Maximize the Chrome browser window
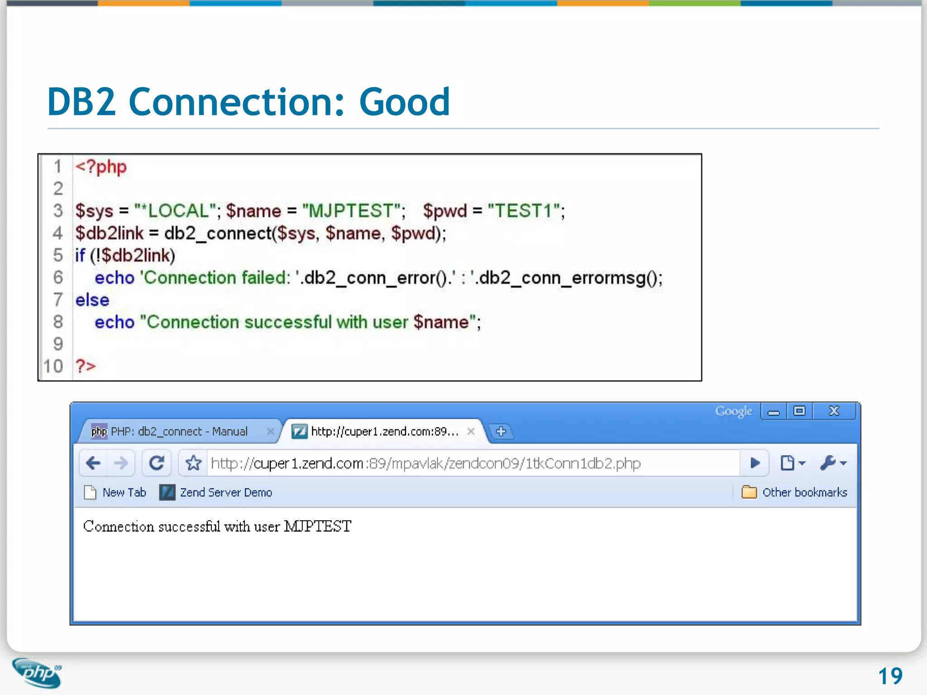Image resolution: width=927 pixels, height=695 pixels. pos(799,411)
